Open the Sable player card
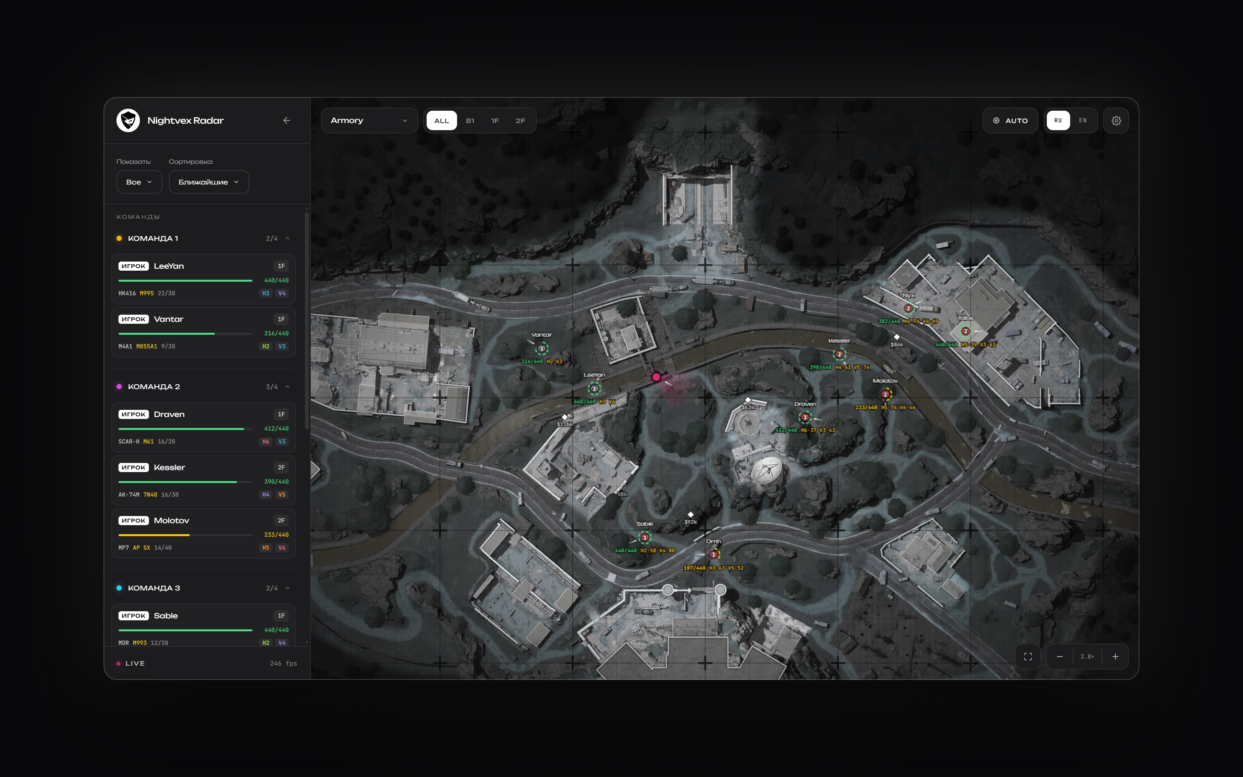The width and height of the screenshot is (1243, 777). pyautogui.click(x=203, y=625)
